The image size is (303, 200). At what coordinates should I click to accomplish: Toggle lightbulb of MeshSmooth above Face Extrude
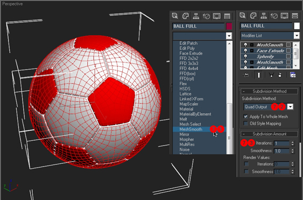tap(245, 45)
